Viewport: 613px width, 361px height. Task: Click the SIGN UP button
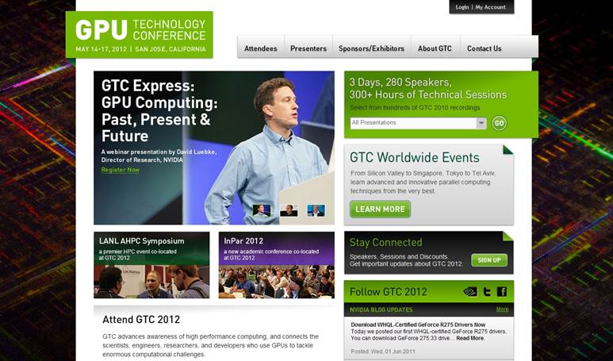click(x=489, y=260)
